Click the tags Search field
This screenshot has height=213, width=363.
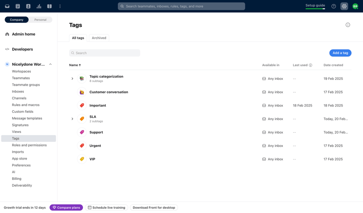pyautogui.click(x=105, y=53)
